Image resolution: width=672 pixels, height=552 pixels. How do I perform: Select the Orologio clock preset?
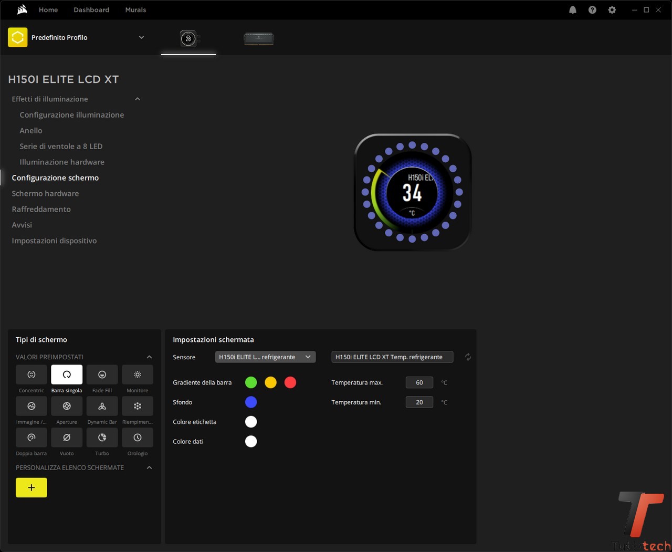[138, 438]
